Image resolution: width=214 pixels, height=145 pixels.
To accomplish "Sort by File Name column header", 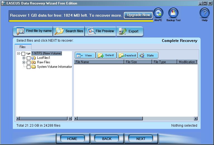I will click(x=99, y=62).
